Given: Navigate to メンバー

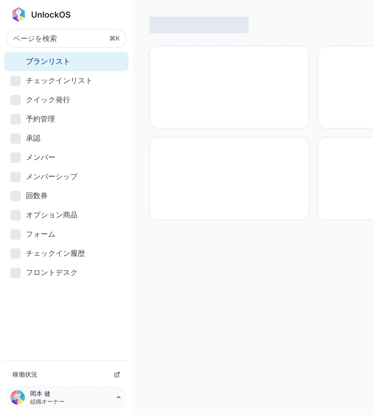Looking at the screenshot, I should [66, 158].
